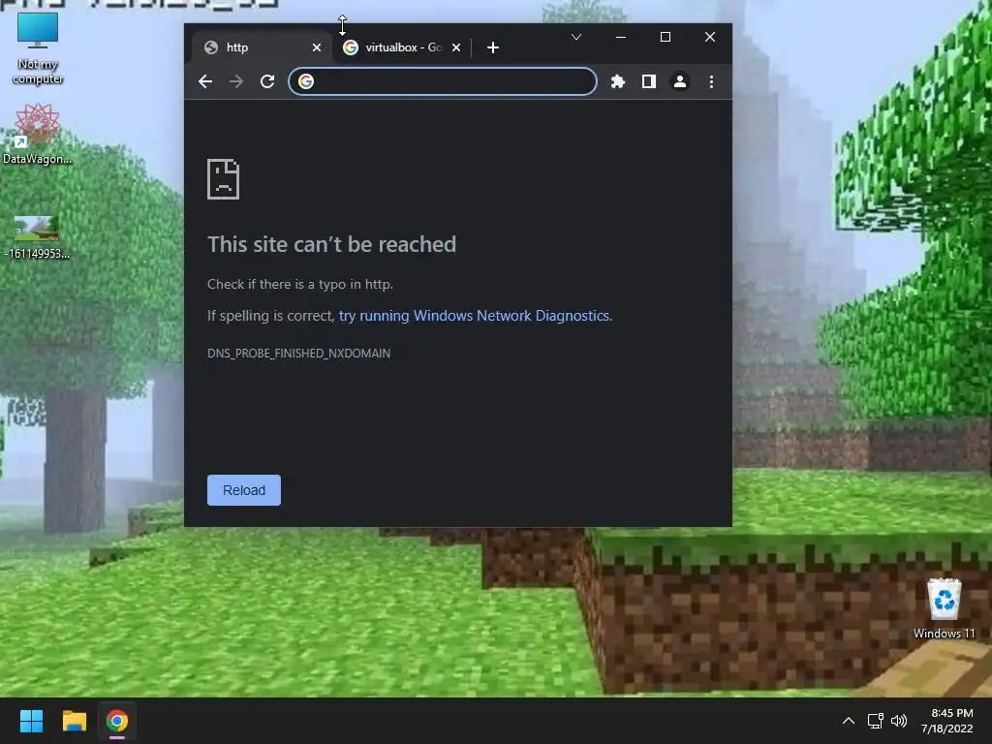
Task: Open Chrome three-dot menu
Action: pos(711,81)
